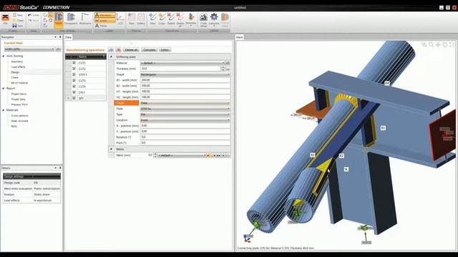Open the Current Item project dropdown
Viewport: 458px width, 257px height.
29,49
